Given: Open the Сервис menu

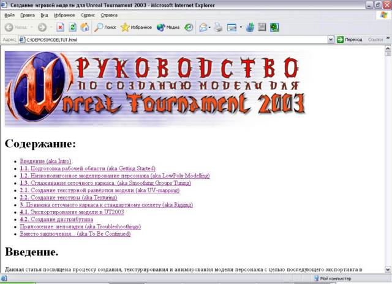Looking at the screenshot, I should (x=88, y=15).
